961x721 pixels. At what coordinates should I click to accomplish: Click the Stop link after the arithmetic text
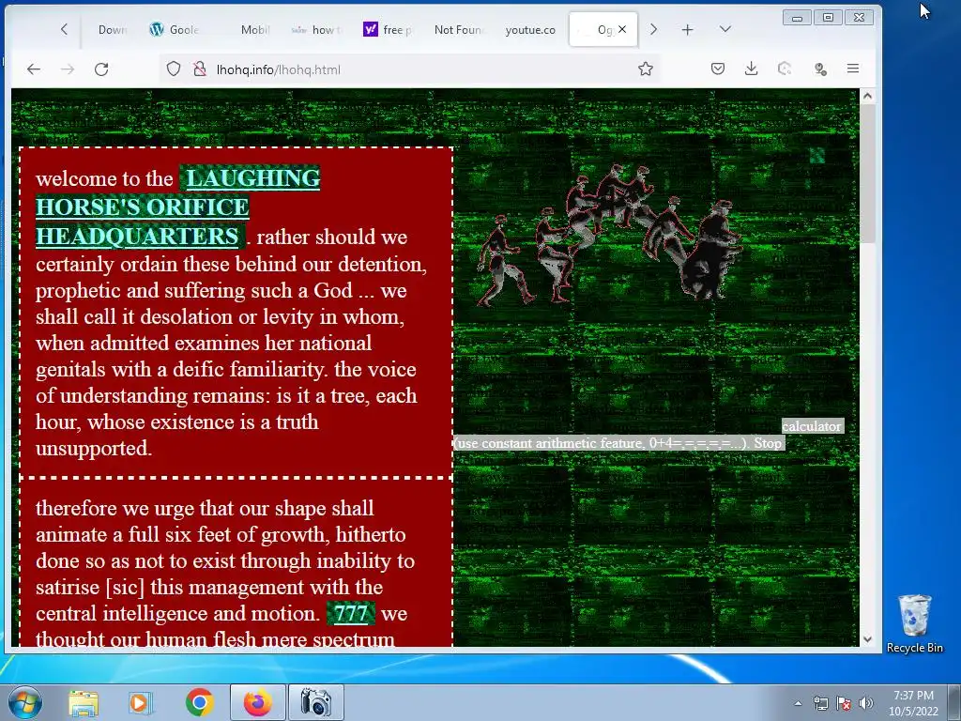point(768,443)
